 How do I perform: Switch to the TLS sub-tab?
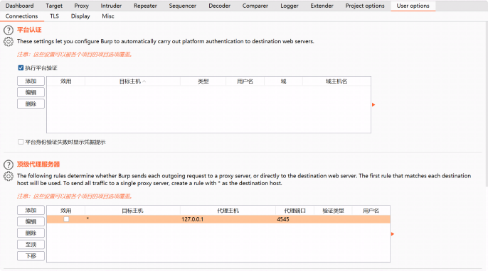pos(54,16)
